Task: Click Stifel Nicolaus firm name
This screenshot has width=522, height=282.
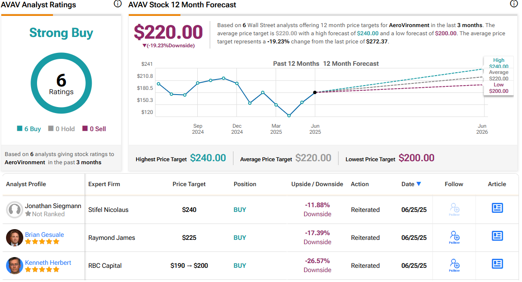Action: click(x=109, y=210)
